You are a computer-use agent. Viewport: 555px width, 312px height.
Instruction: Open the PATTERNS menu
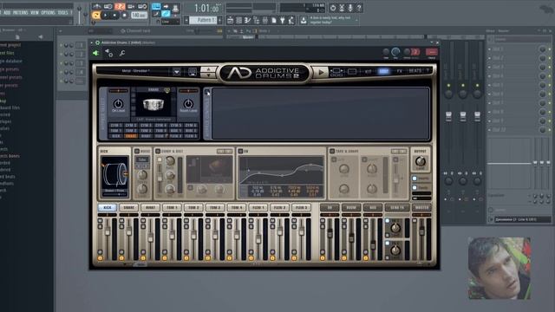point(21,12)
